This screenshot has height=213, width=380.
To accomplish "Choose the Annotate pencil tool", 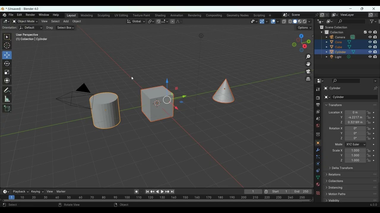I will [x=7, y=91].
